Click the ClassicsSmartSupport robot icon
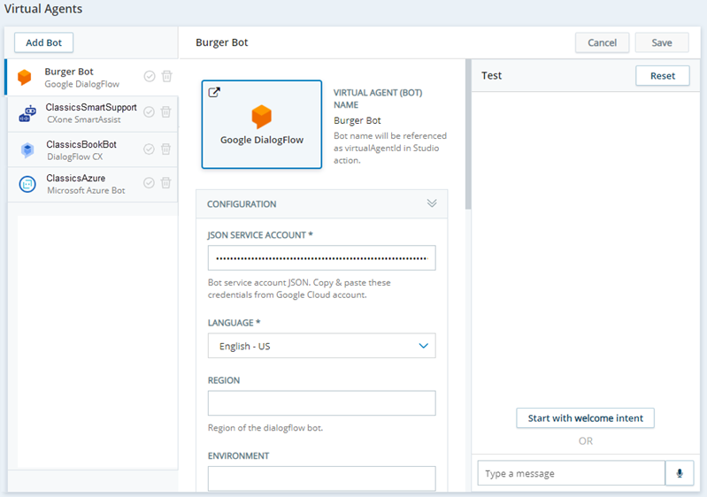Viewport: 707px width, 497px height. [x=27, y=113]
